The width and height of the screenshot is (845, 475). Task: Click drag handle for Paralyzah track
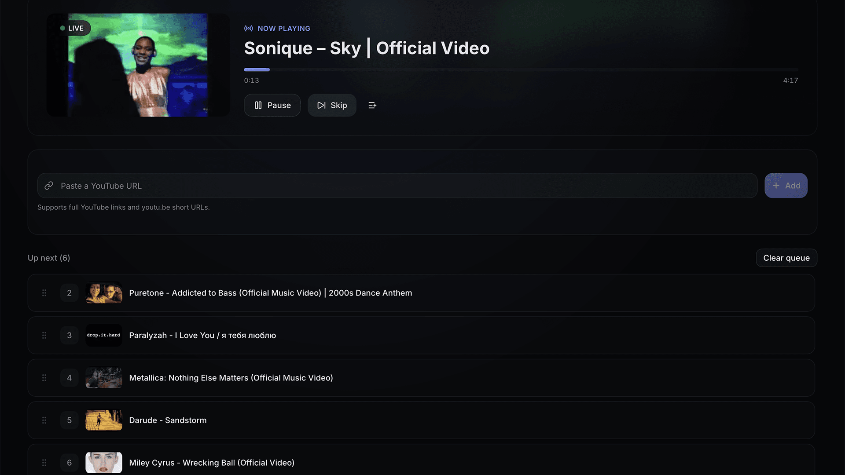[44, 336]
